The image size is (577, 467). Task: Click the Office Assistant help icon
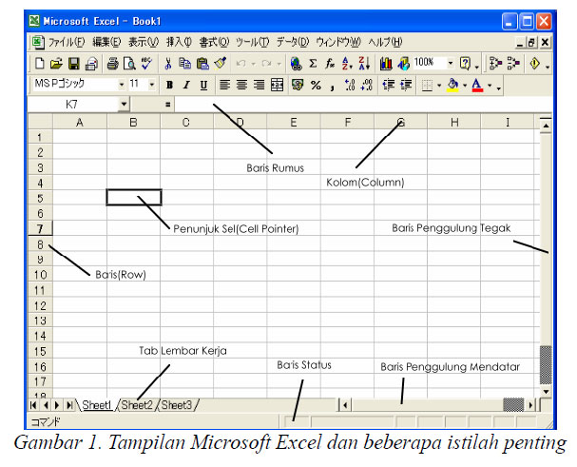click(466, 64)
